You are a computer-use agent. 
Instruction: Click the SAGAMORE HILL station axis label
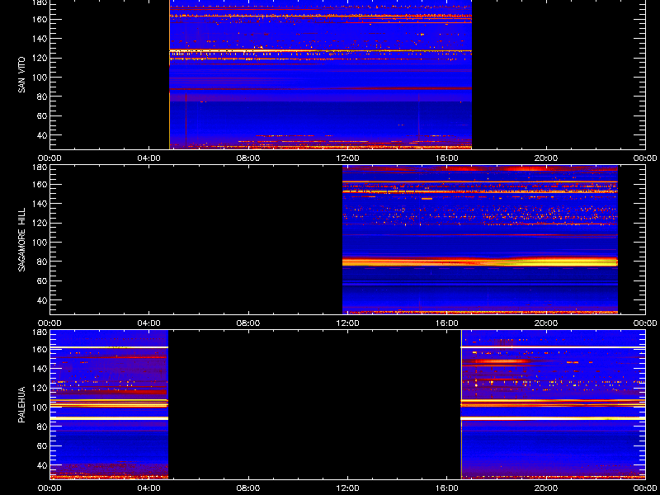pyautogui.click(x=21, y=239)
